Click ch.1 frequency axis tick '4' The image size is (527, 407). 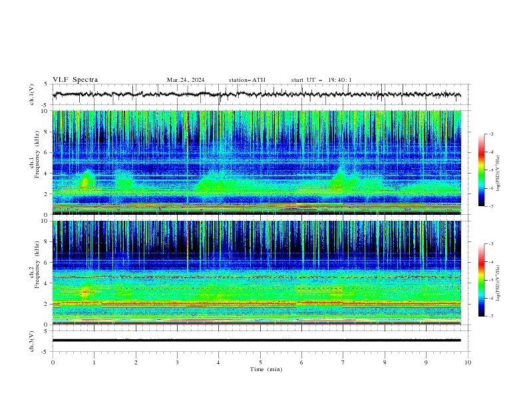[x=47, y=174]
